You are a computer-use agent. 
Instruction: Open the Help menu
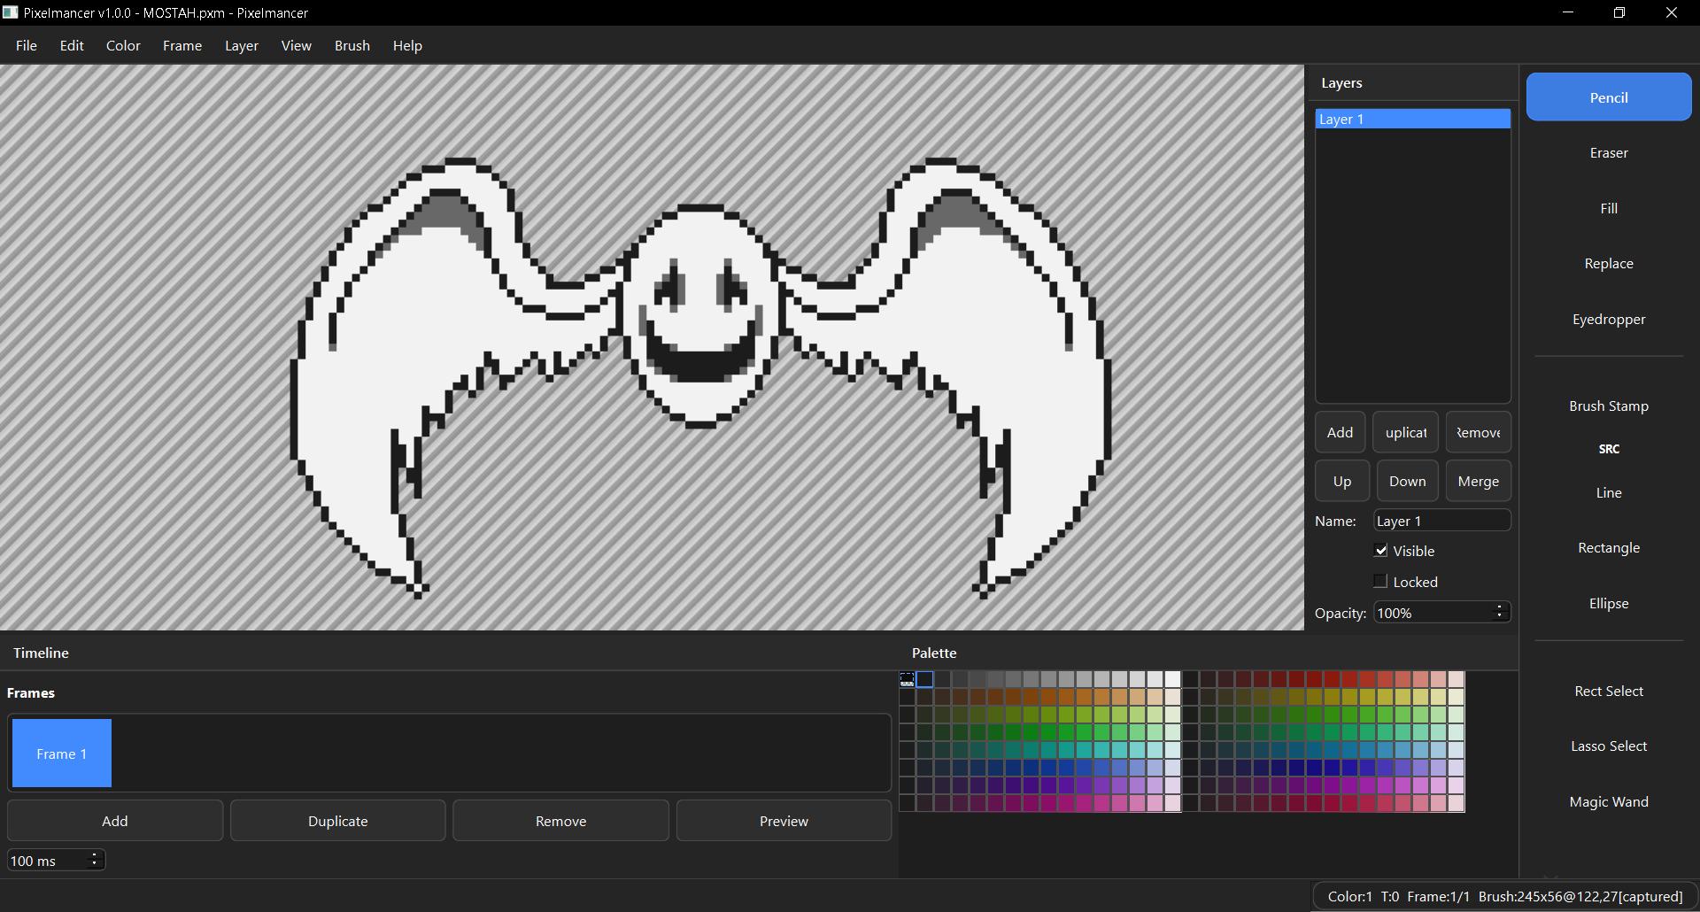407,45
